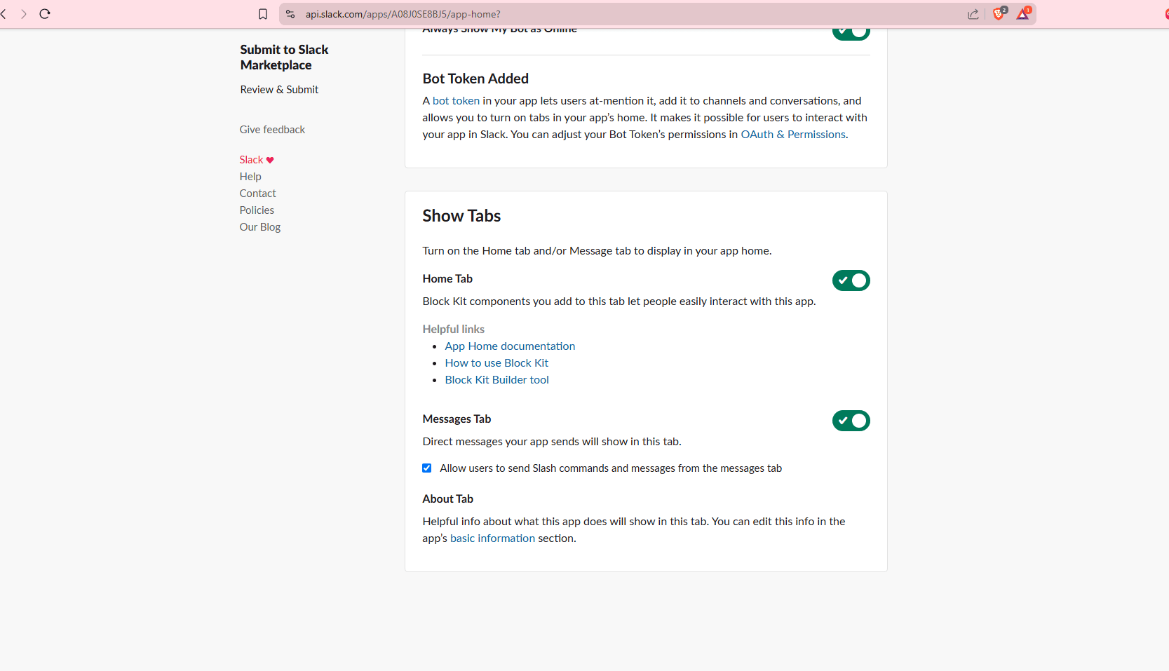The height and width of the screenshot is (671, 1169).
Task: Open Review & Submit in sidebar
Action: 279,90
